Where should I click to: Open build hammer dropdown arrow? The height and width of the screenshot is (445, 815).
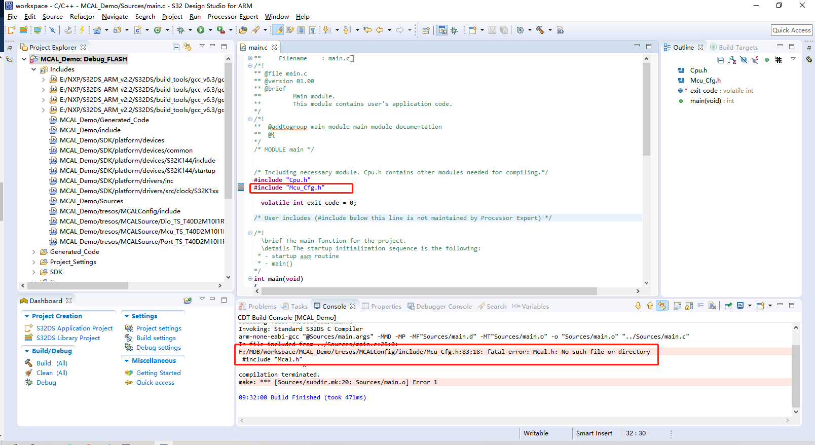click(x=550, y=30)
